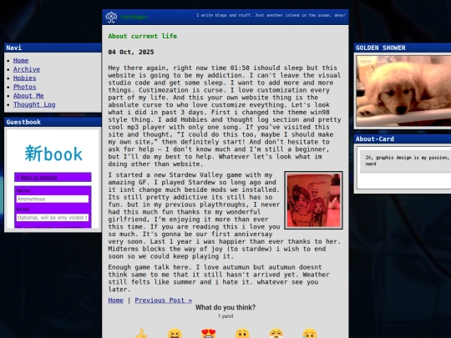451x338 pixels.
Task: React with the thumbs up emoji
Action: (141, 334)
